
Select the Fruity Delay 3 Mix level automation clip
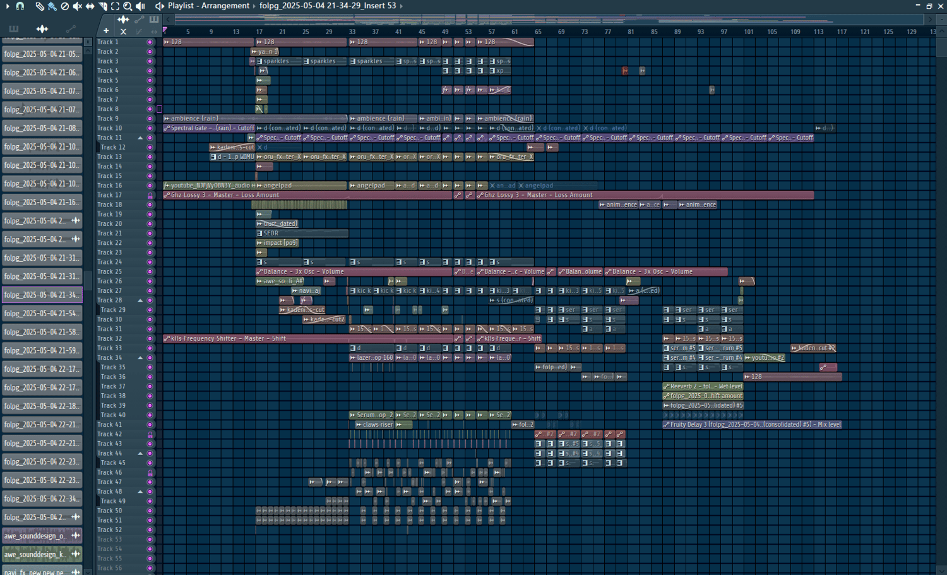pyautogui.click(x=752, y=425)
